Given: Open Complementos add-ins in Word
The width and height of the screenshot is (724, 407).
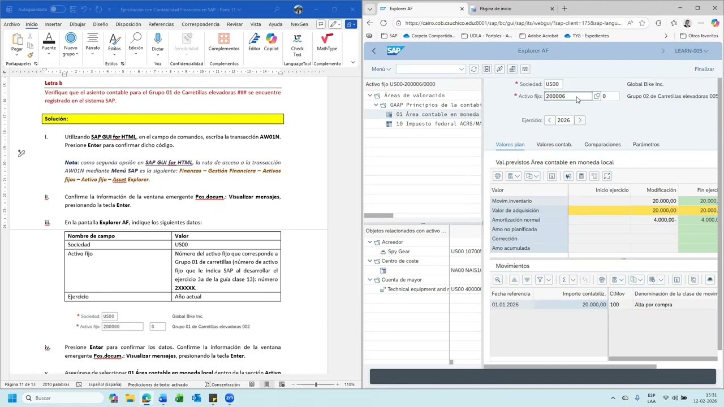Looking at the screenshot, I should [224, 42].
